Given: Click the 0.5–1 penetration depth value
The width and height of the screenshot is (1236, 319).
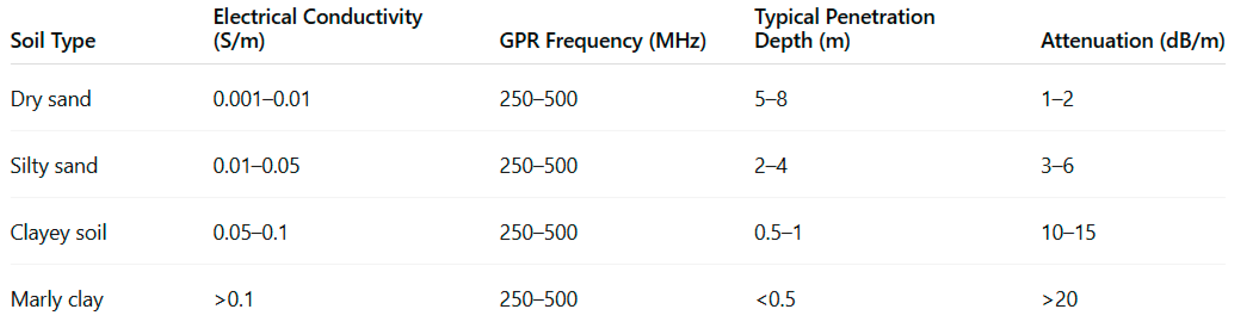Looking at the screenshot, I should [x=778, y=233].
